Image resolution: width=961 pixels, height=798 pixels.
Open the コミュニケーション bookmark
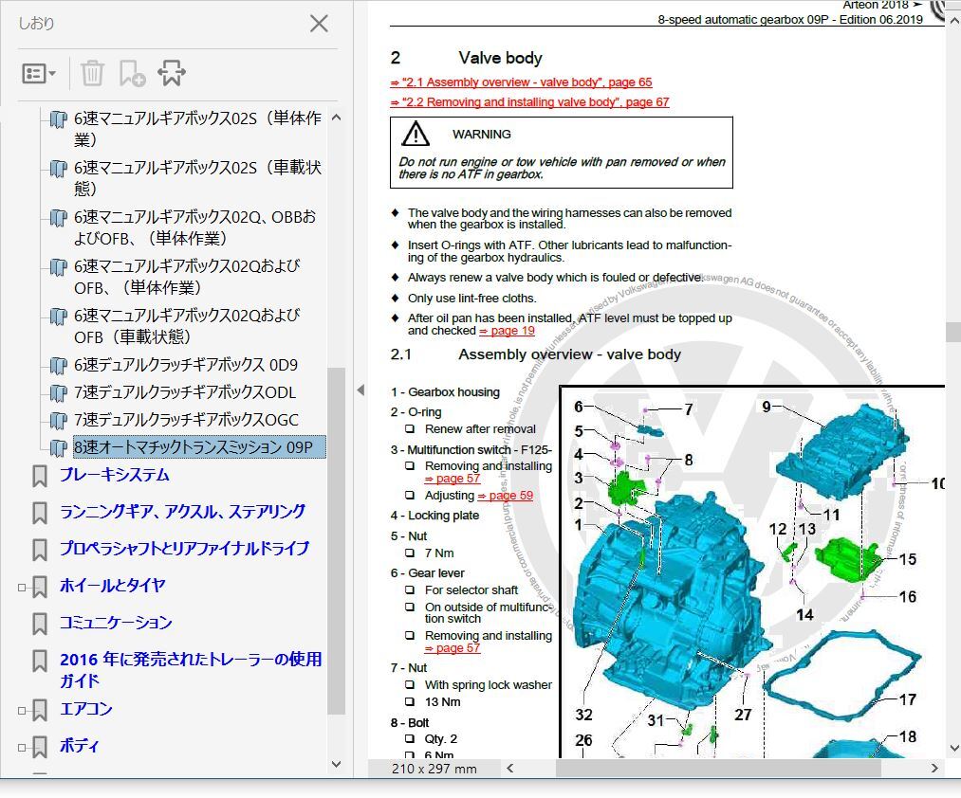click(115, 623)
